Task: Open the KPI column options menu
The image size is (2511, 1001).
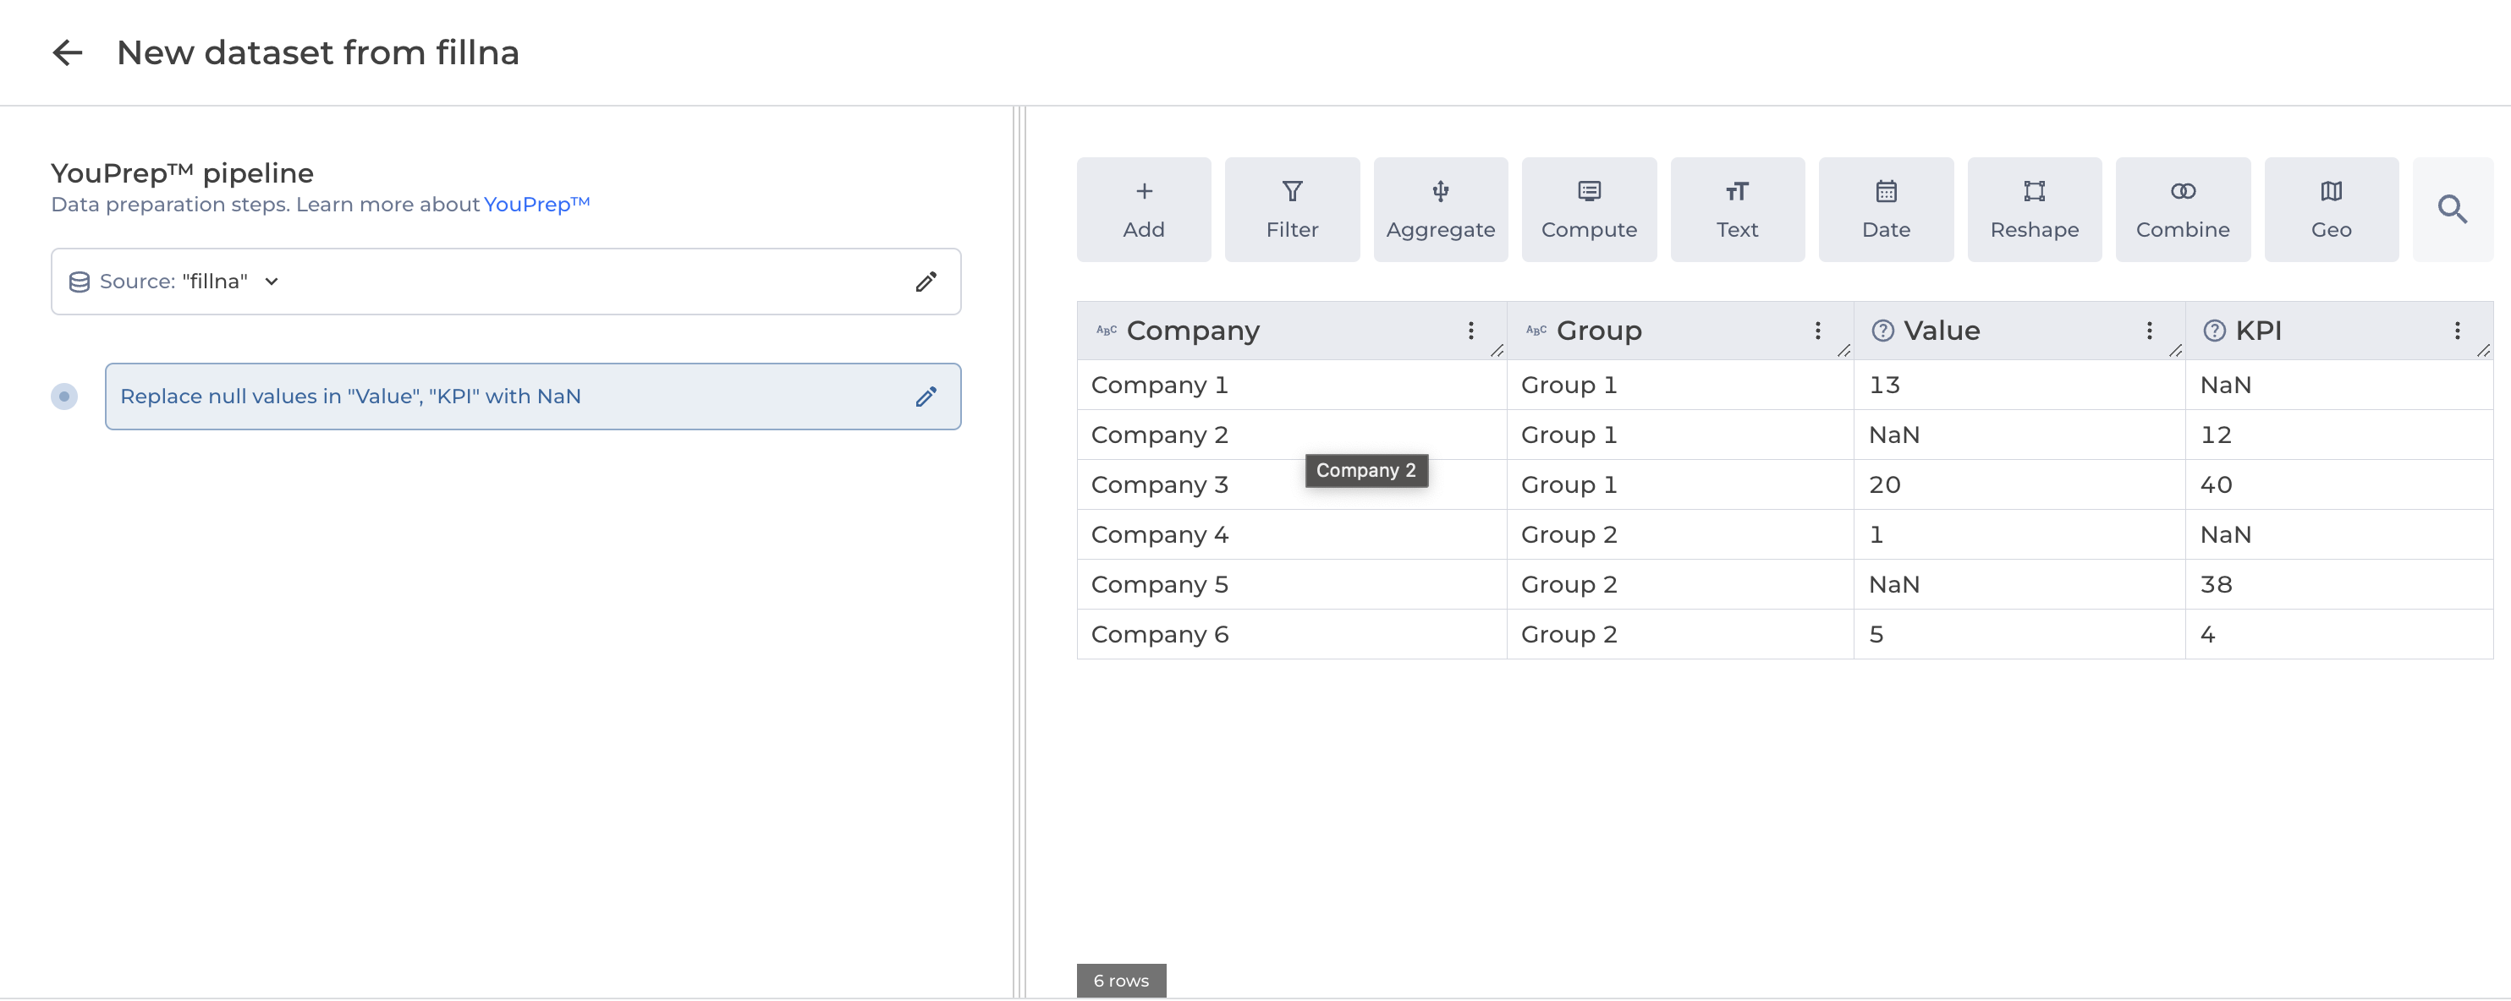Action: point(2456,331)
